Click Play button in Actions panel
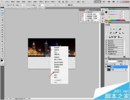Viewport: 130px width, 100px height. point(89,22)
